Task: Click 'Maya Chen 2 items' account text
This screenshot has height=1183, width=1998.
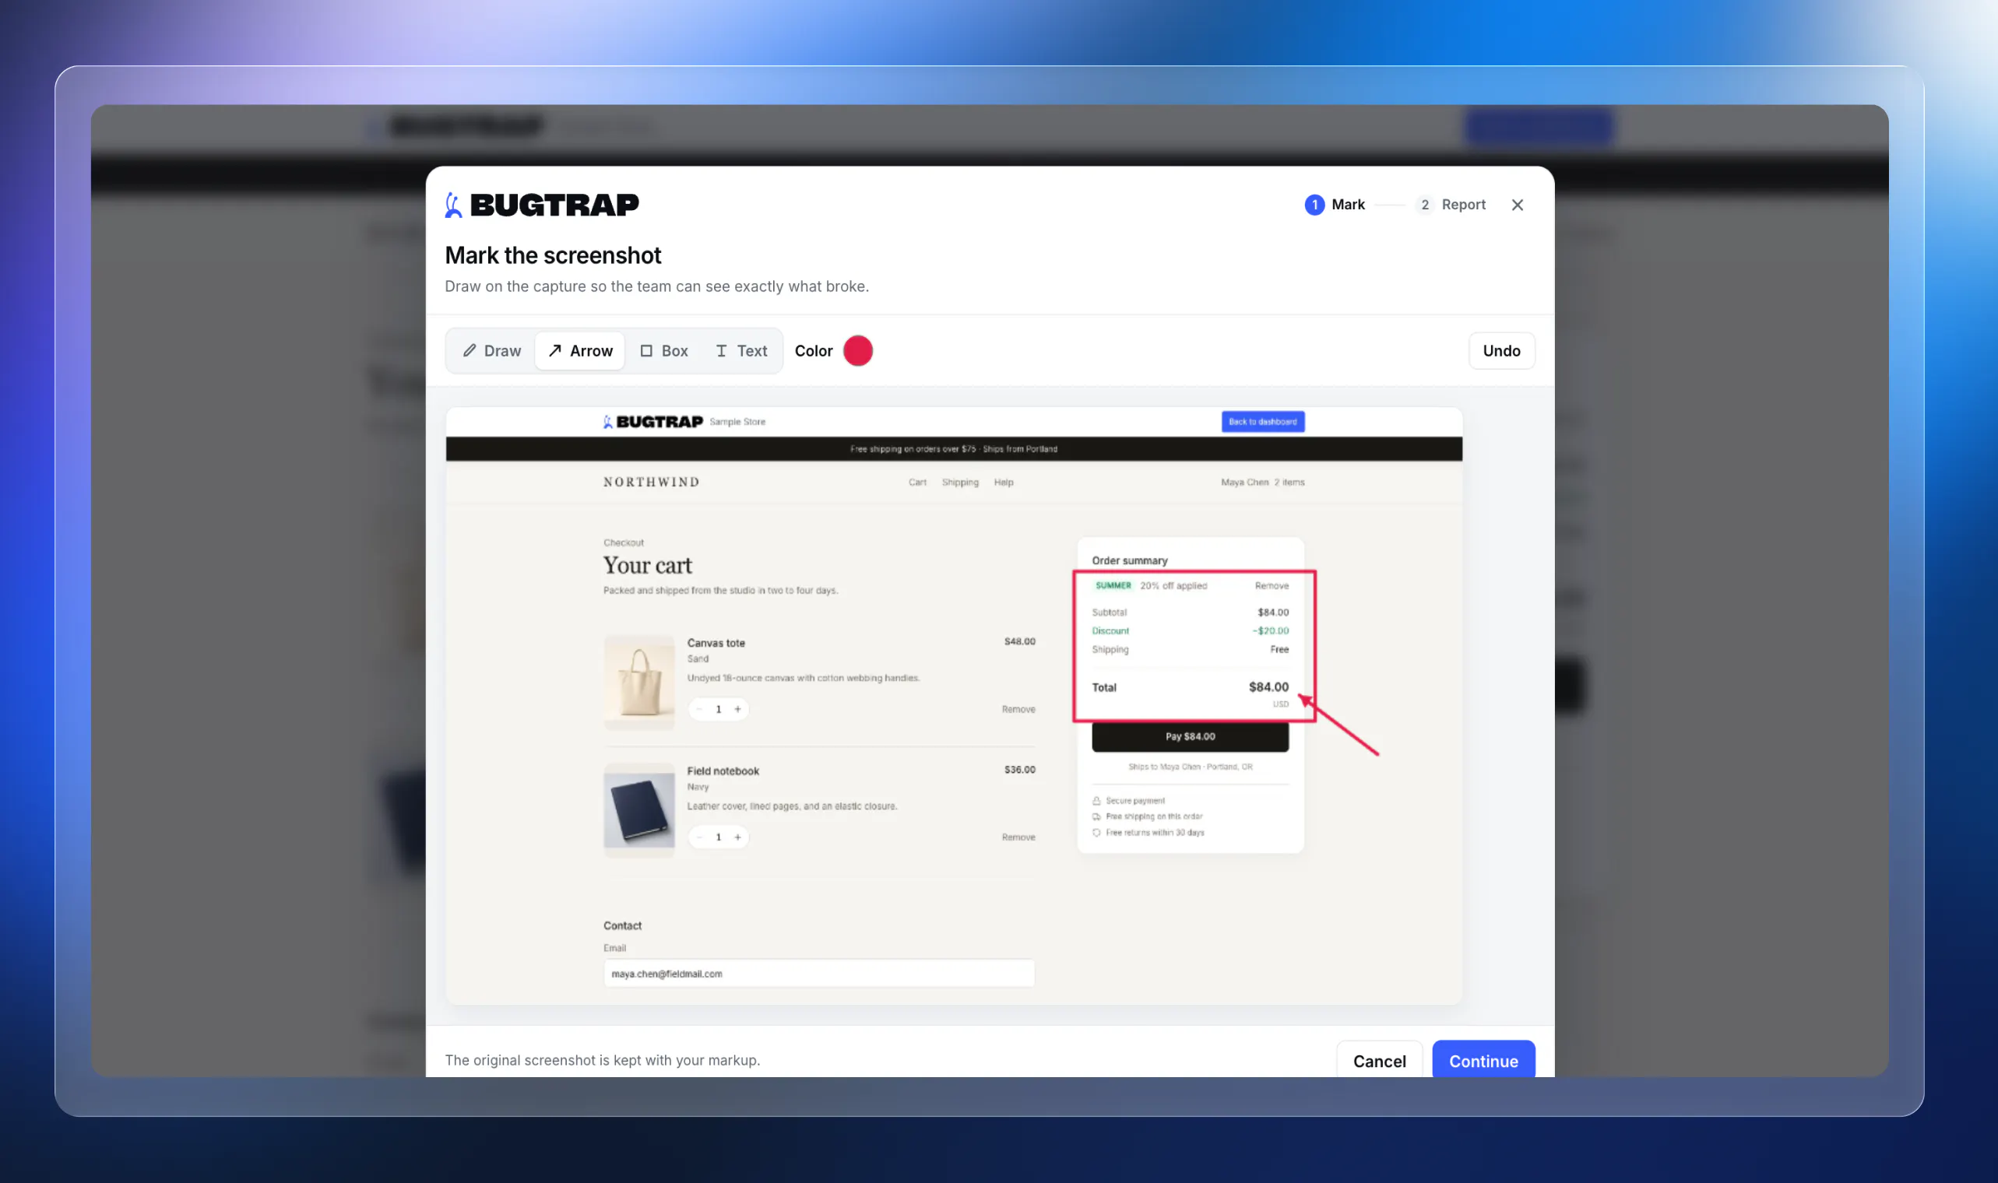Action: (1262, 483)
